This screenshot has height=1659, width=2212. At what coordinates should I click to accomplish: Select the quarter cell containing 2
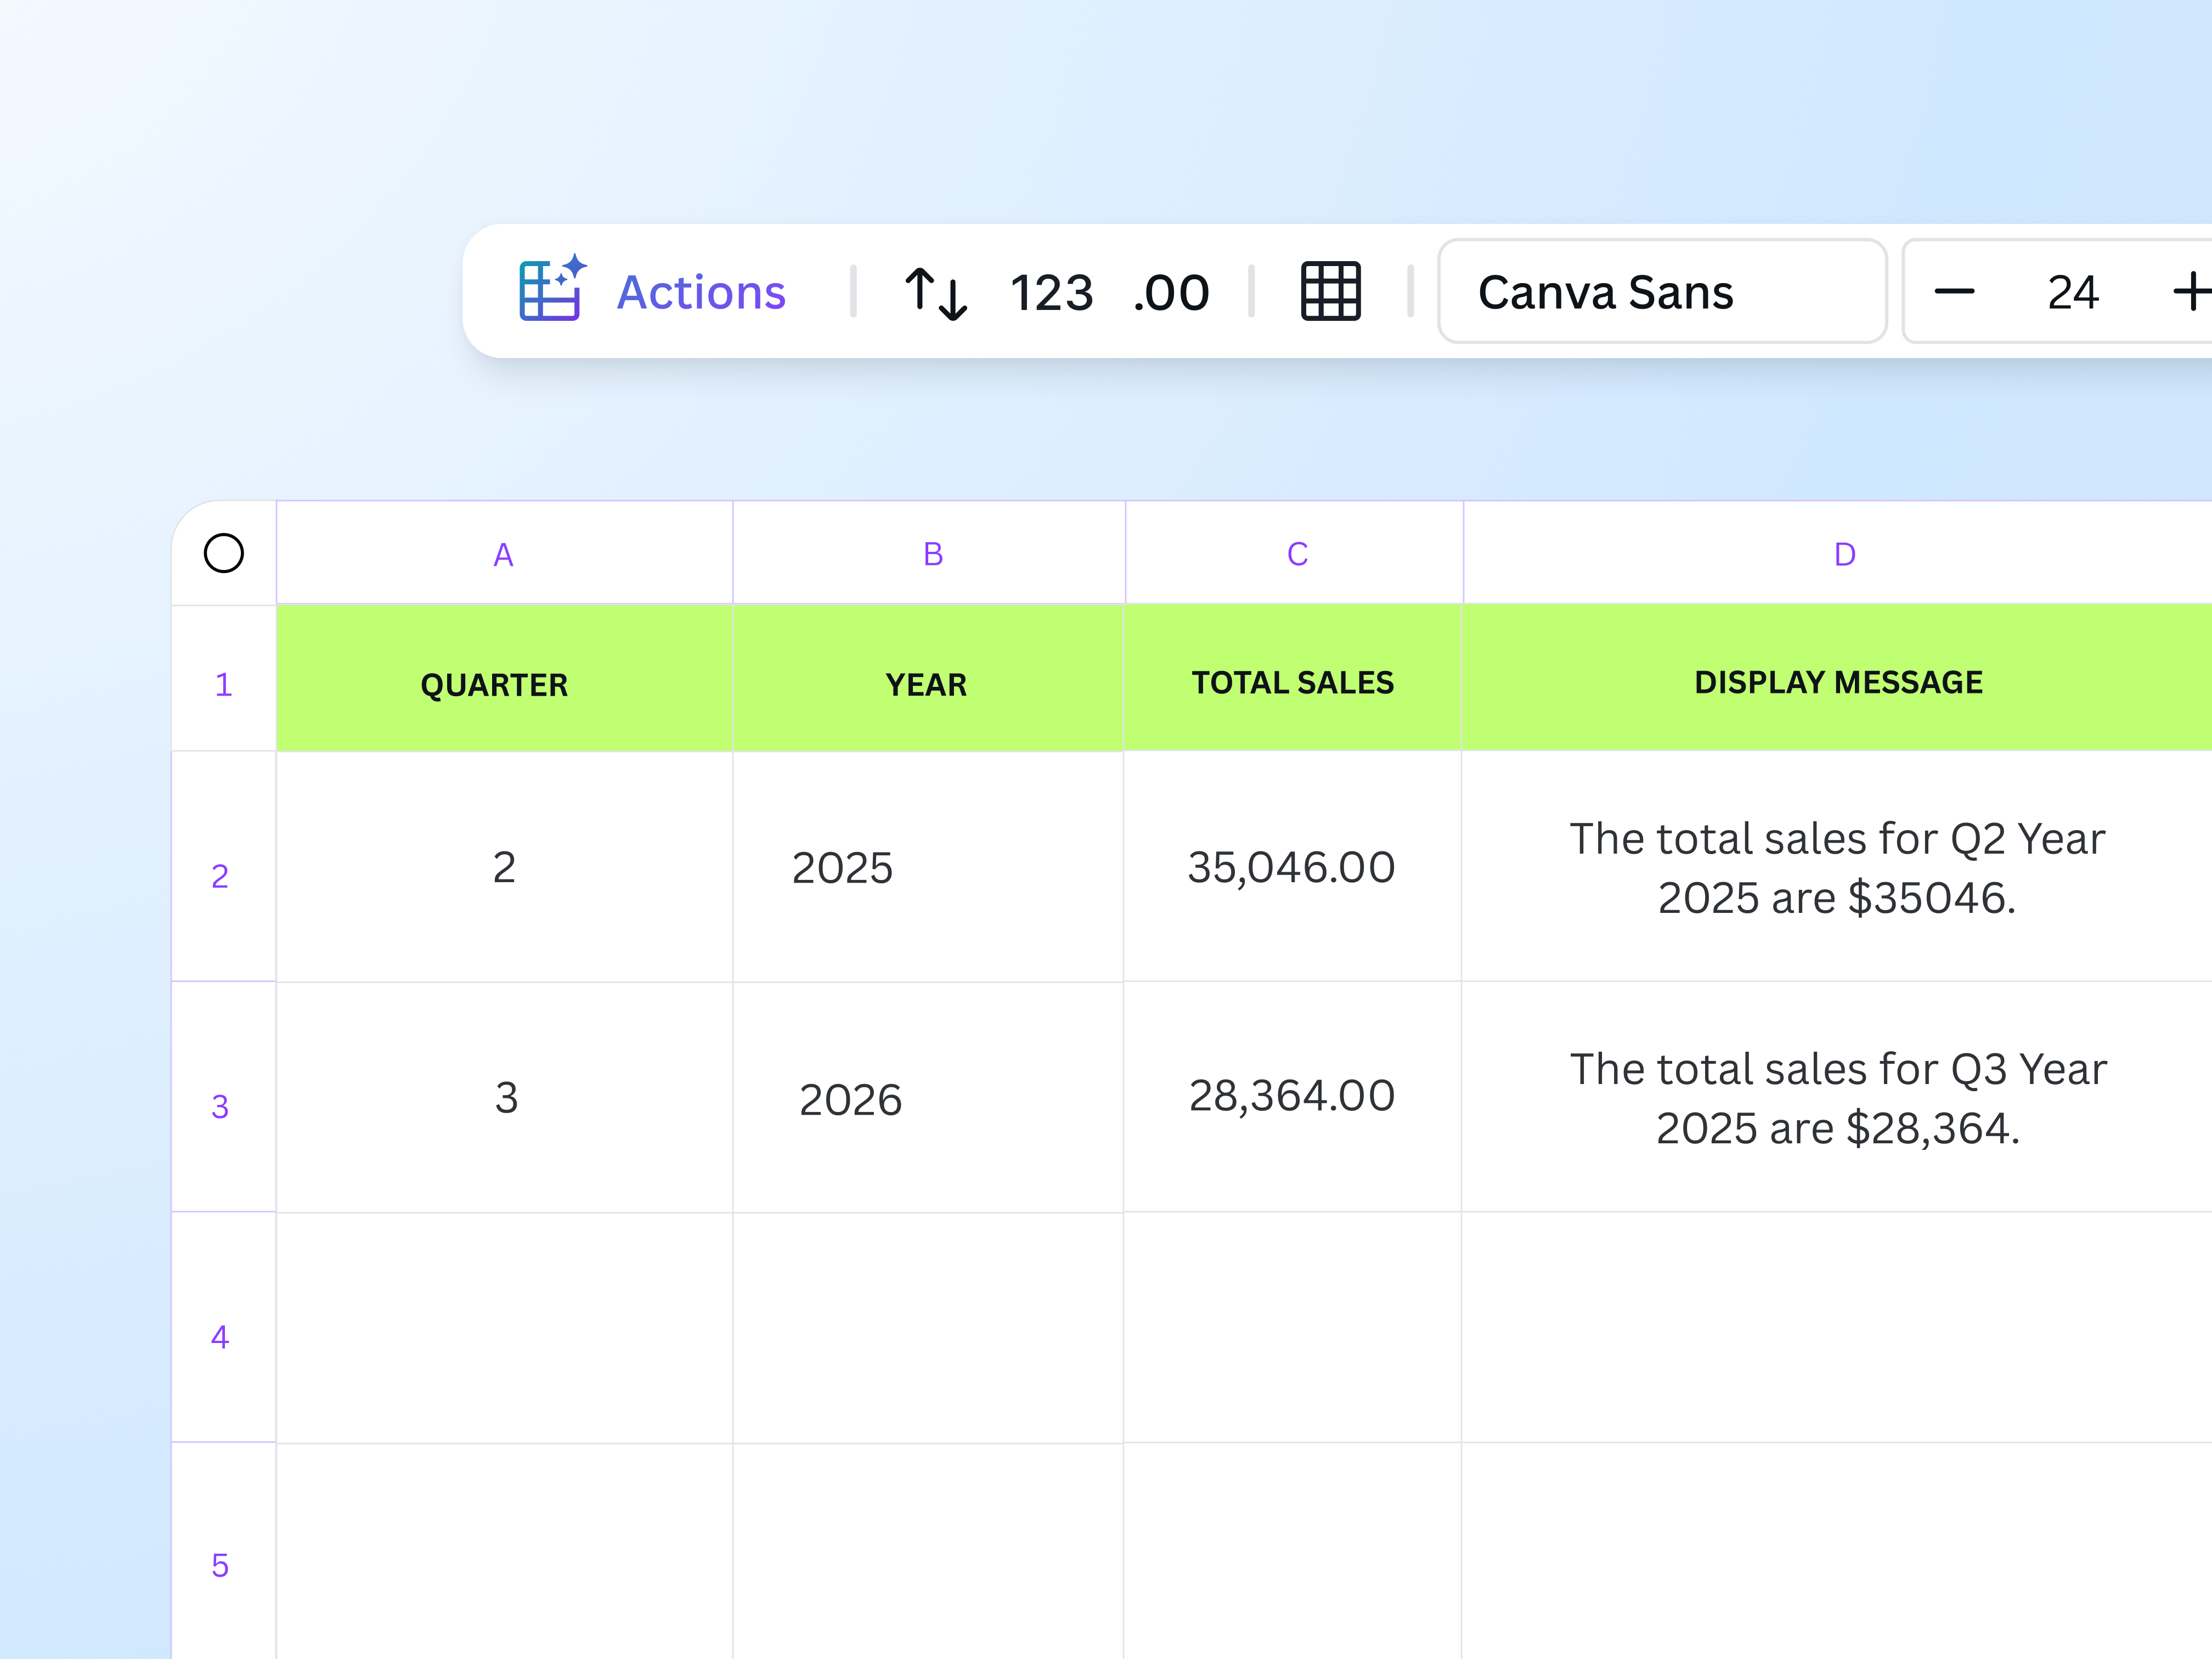(x=504, y=867)
